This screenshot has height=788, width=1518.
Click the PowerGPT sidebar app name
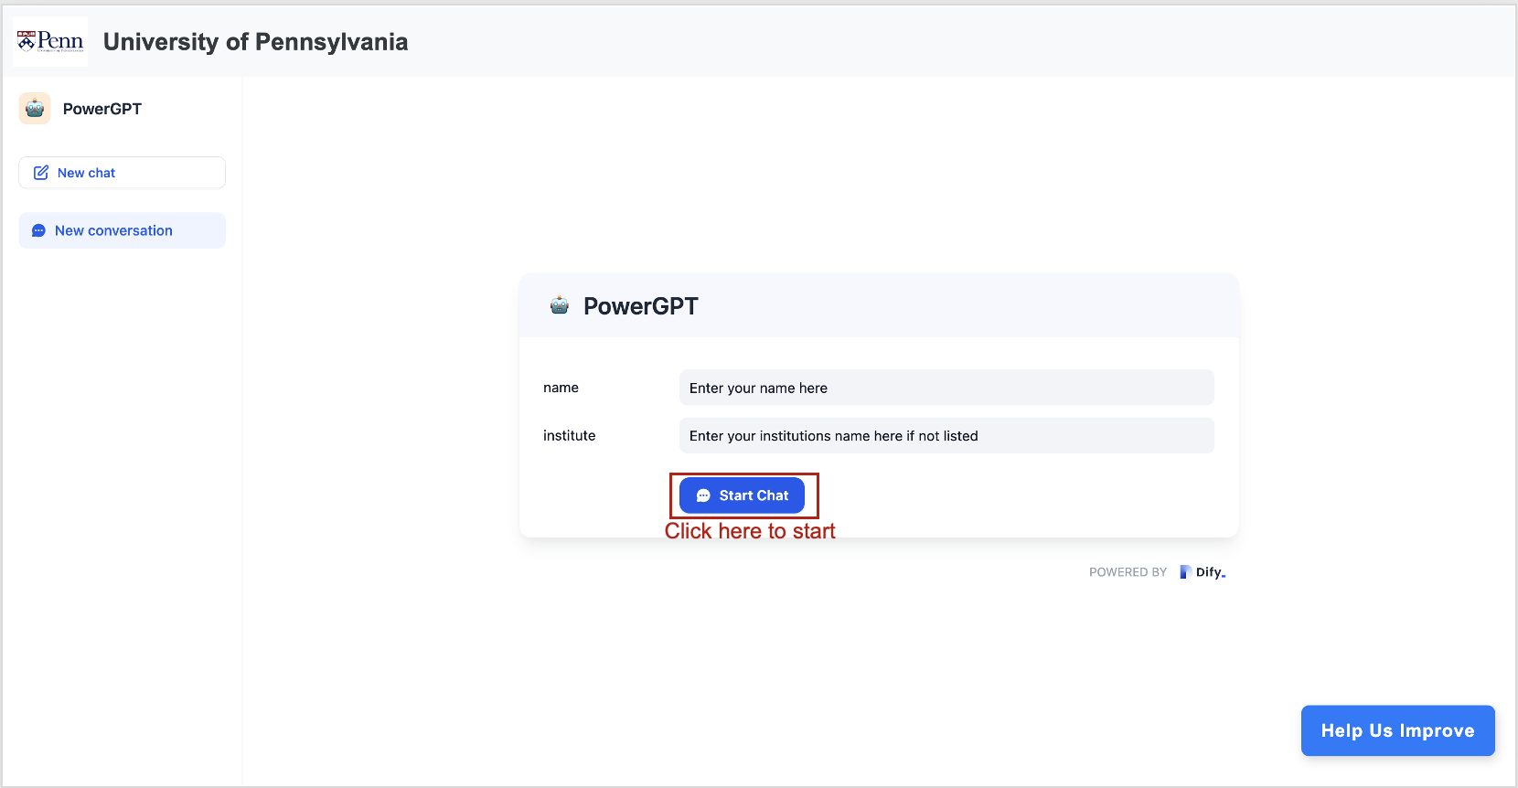(x=102, y=109)
